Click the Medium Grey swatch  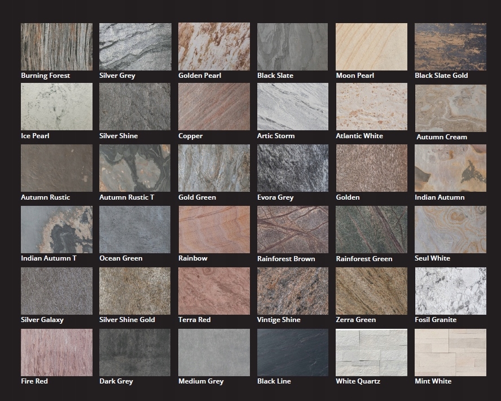(x=214, y=352)
